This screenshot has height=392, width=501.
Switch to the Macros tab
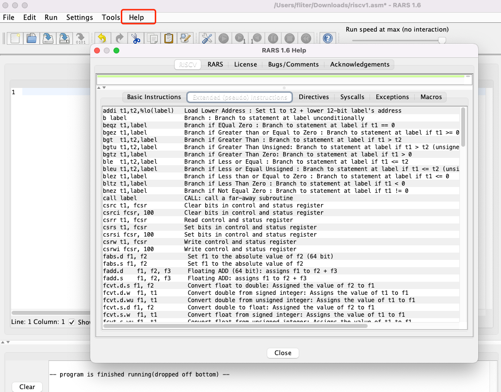[431, 97]
